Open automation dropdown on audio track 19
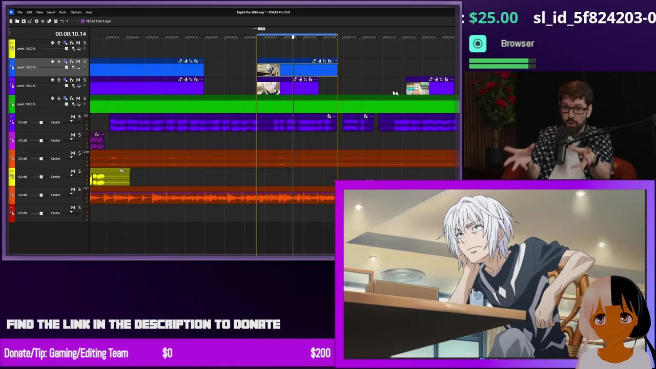 (71, 157)
